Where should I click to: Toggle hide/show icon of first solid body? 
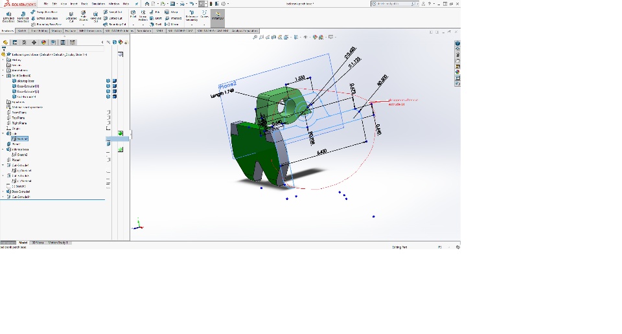click(x=108, y=81)
